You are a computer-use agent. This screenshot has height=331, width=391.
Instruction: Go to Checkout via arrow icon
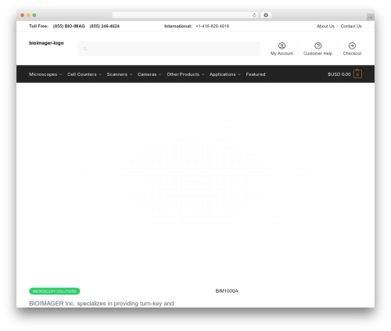[352, 45]
